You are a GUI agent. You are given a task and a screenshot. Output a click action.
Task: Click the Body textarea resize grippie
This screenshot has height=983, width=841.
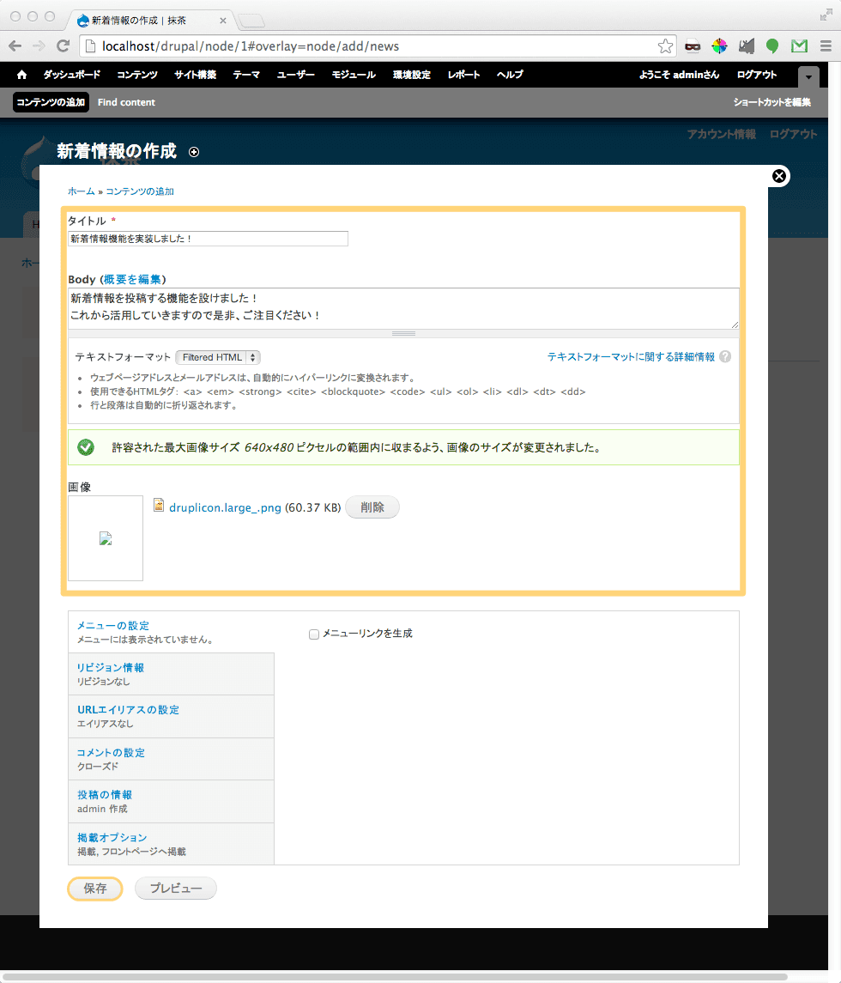click(x=403, y=333)
